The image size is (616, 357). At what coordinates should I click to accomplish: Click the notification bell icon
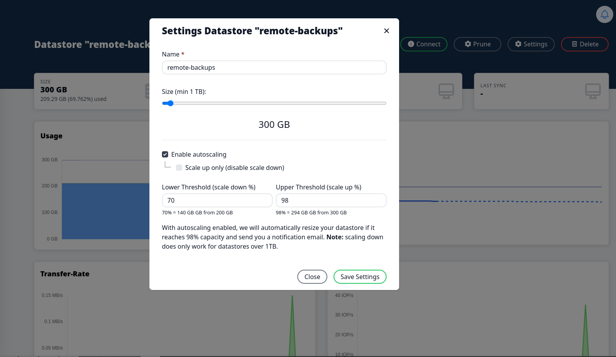click(604, 15)
